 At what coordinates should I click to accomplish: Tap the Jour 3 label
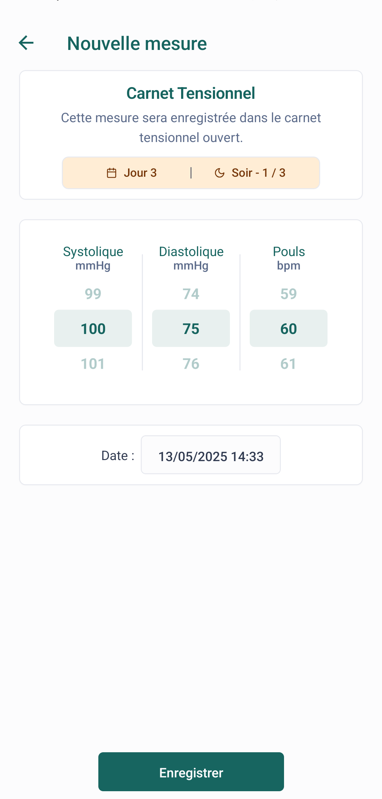coord(140,173)
